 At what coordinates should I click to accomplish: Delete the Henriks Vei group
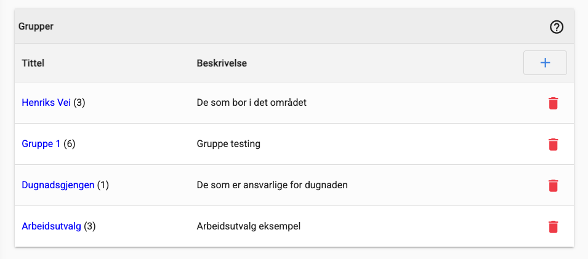(553, 103)
